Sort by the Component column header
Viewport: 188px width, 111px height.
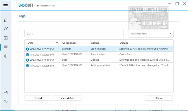[69, 43]
